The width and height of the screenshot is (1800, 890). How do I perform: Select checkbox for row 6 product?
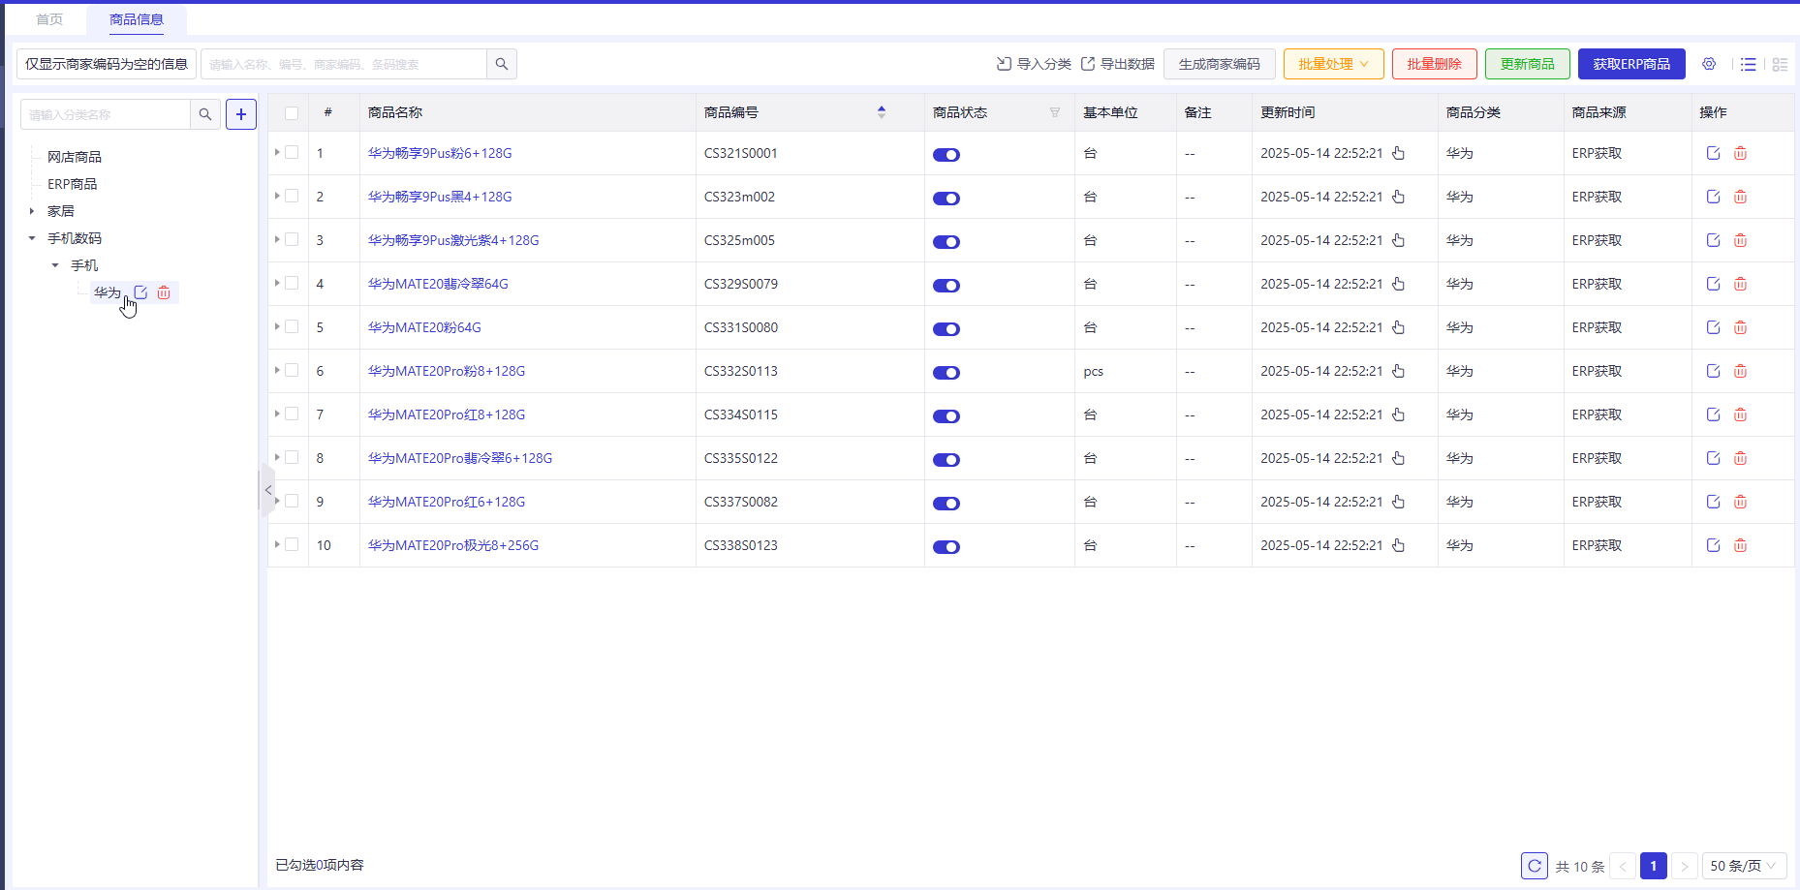coord(292,370)
